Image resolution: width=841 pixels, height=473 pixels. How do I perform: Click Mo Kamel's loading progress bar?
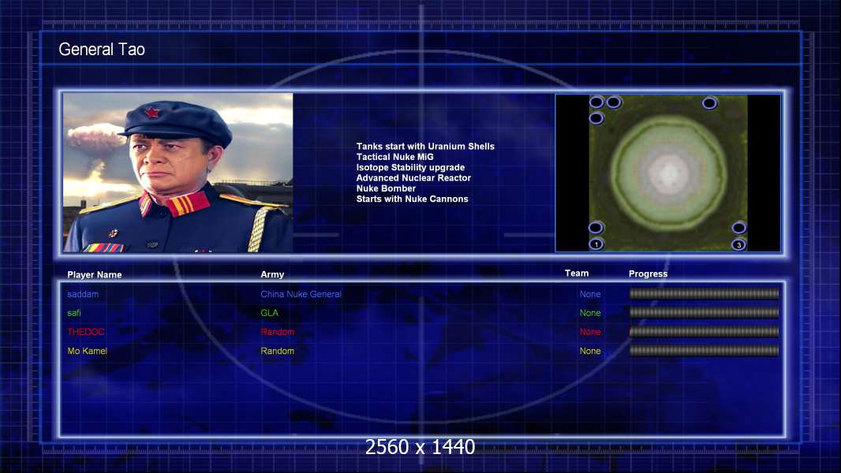[x=704, y=351]
